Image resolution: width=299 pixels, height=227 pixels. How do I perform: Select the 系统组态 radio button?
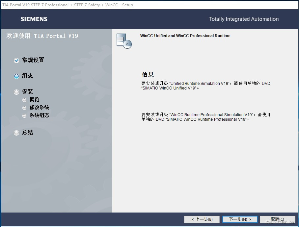[x=24, y=115]
